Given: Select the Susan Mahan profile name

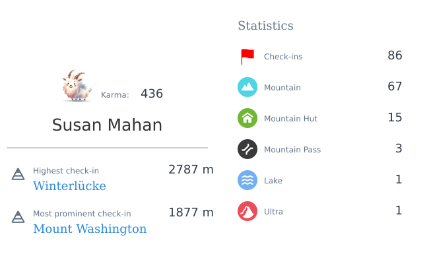Looking at the screenshot, I should pyautogui.click(x=107, y=125).
